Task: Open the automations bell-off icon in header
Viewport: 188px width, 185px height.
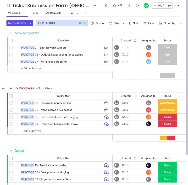Action: tap(106, 6)
